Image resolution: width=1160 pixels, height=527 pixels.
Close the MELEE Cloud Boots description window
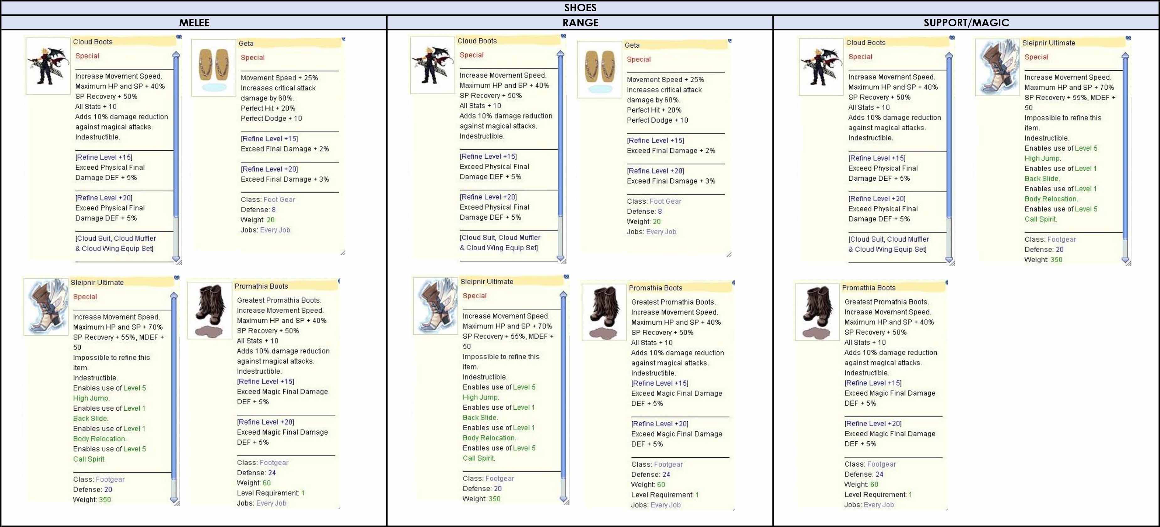coord(179,37)
